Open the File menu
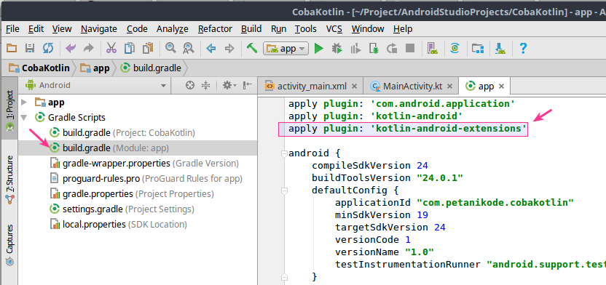 click(x=13, y=29)
